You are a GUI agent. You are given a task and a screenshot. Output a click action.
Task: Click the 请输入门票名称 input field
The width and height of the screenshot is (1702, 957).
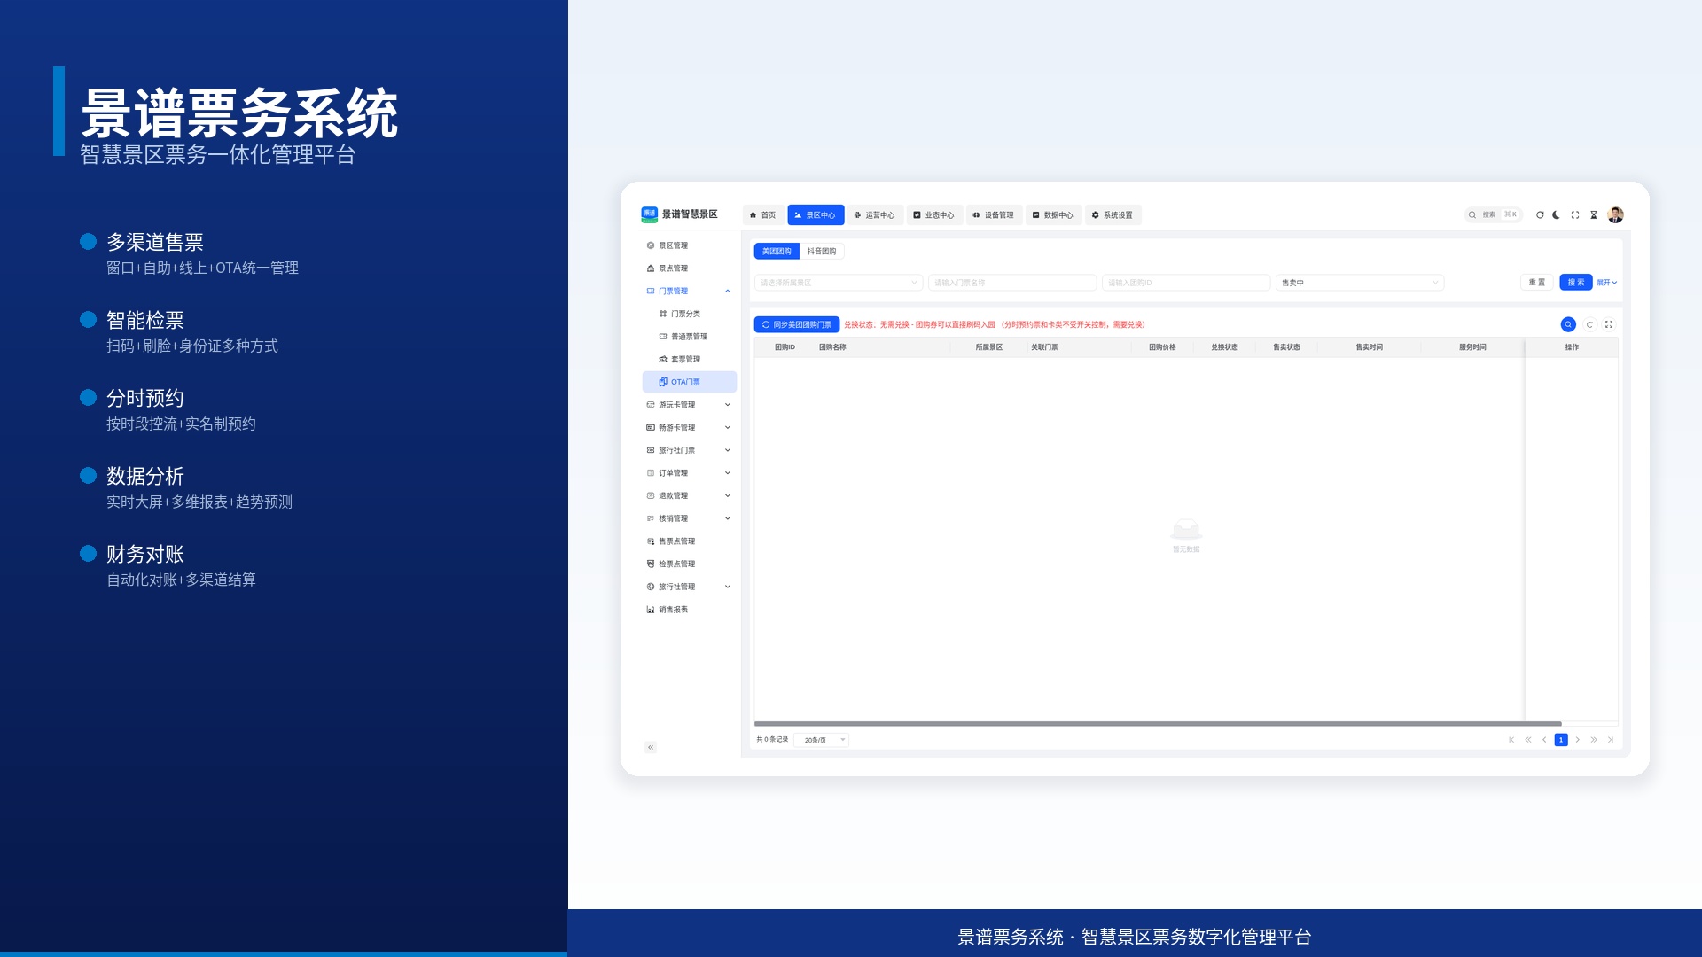1012,283
